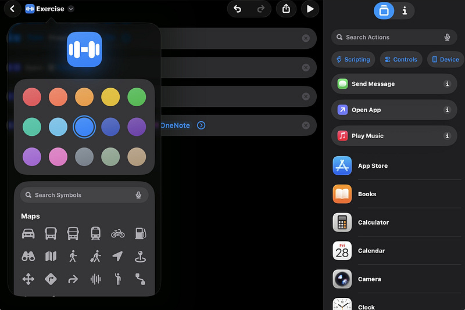Choose the car symbol
Screen dimensions: 465x310
point(28,233)
